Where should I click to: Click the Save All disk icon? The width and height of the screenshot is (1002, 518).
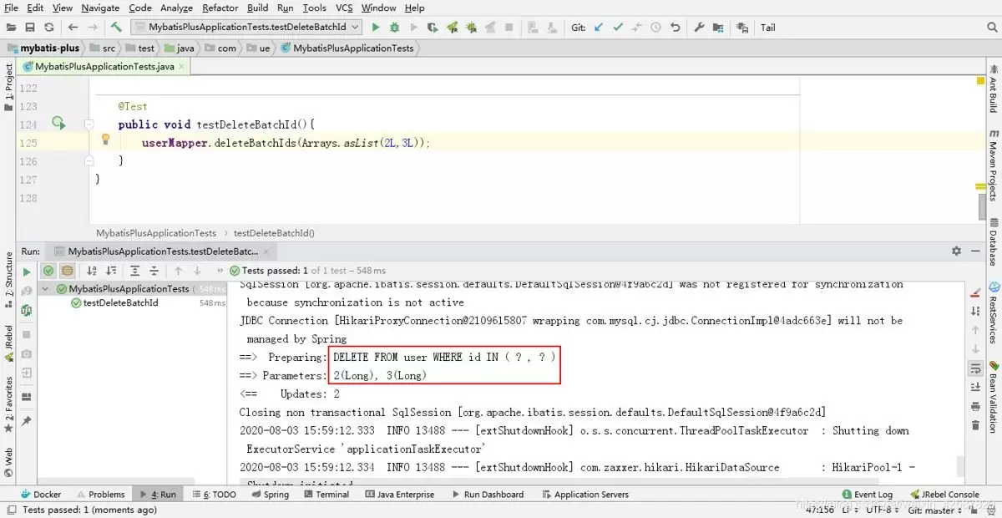[30, 28]
